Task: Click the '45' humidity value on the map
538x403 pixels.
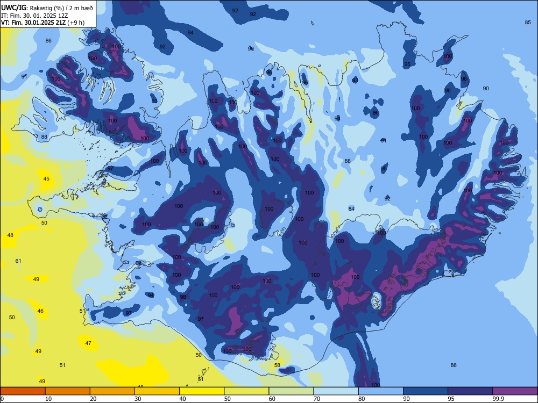Action: pyautogui.click(x=46, y=178)
